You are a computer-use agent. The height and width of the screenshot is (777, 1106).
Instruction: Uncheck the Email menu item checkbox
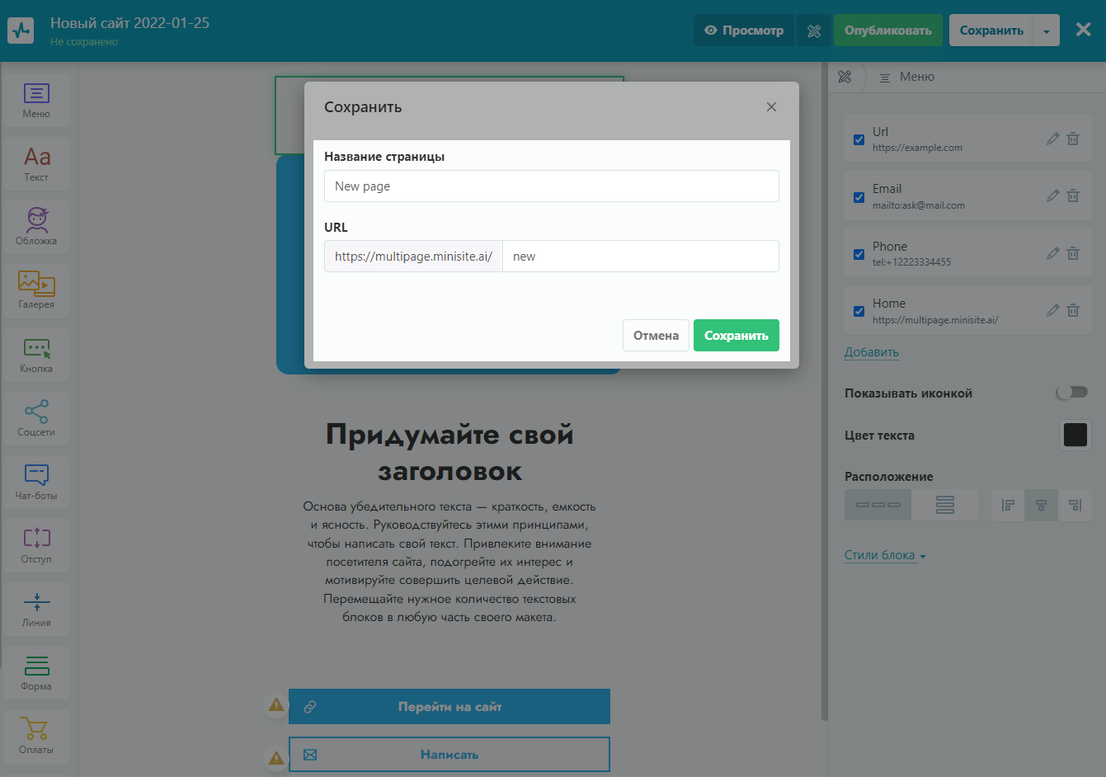tap(859, 197)
